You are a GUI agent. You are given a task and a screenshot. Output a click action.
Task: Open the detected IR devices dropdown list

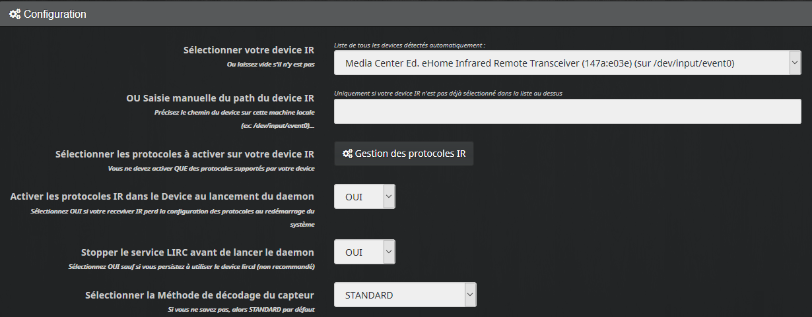click(567, 63)
